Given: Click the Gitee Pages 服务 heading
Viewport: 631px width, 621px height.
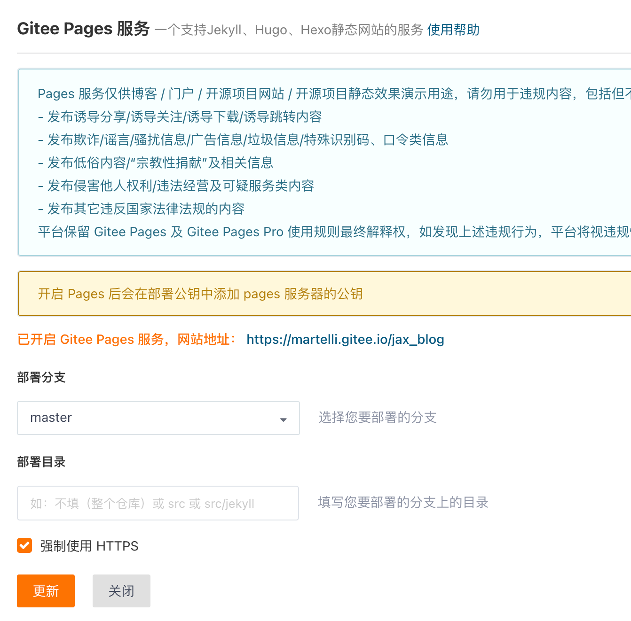Looking at the screenshot, I should (83, 29).
